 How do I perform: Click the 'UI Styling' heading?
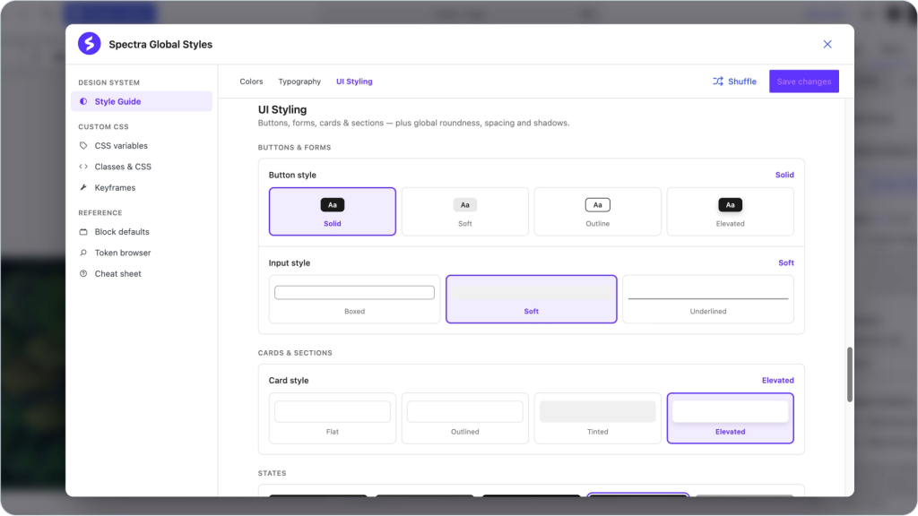click(282, 109)
